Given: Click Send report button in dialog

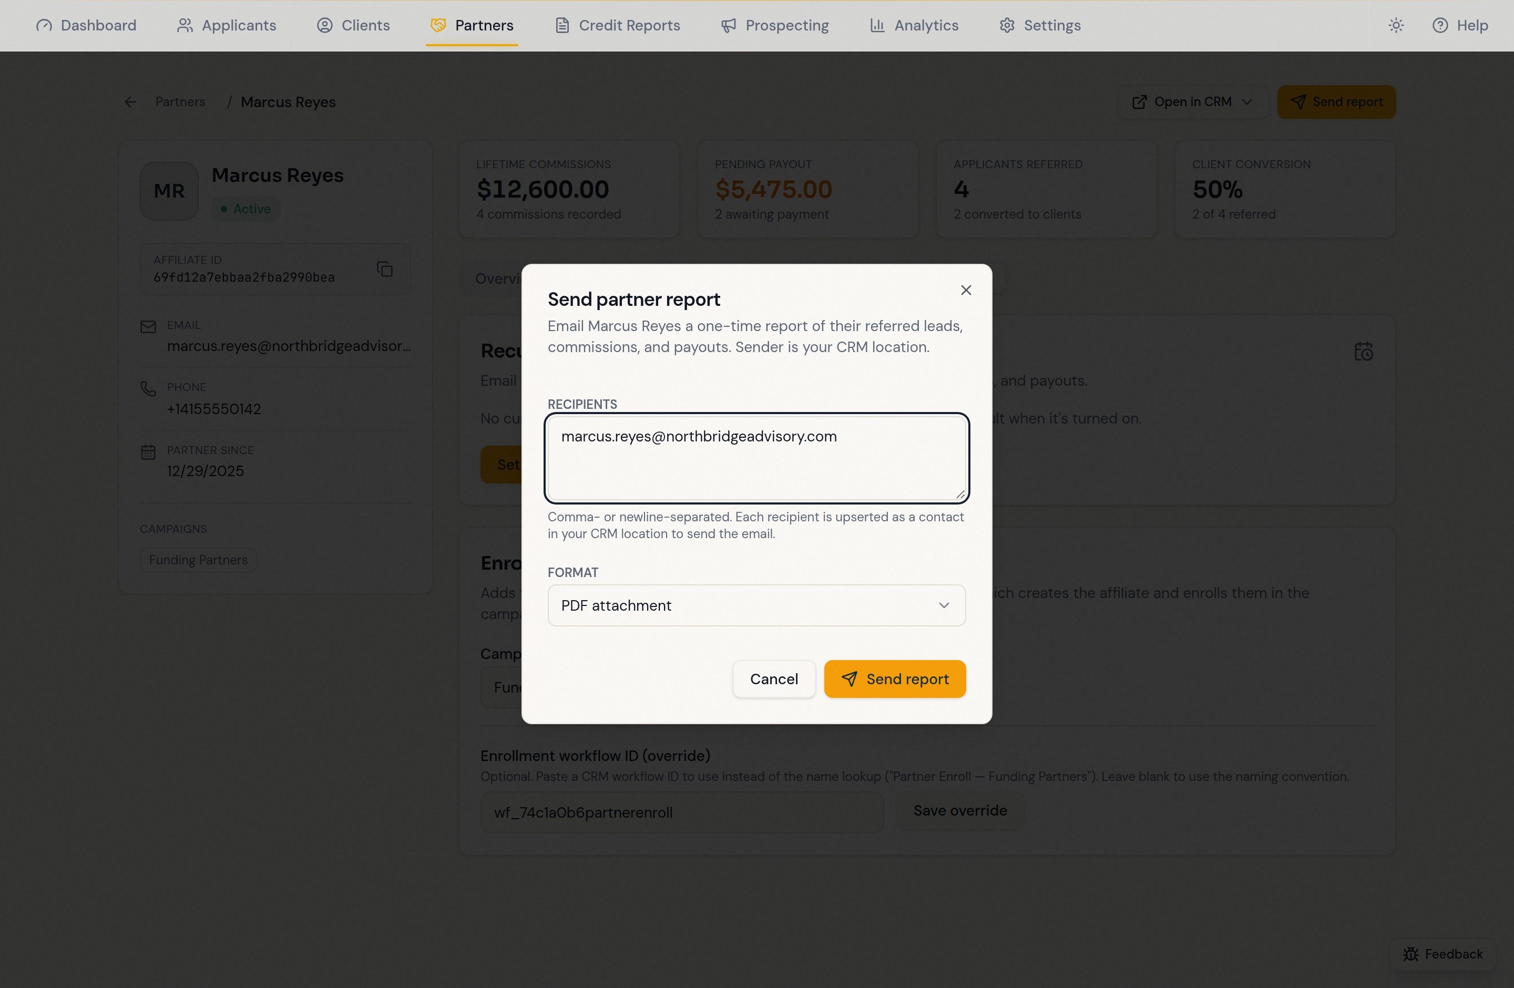Looking at the screenshot, I should pos(894,679).
